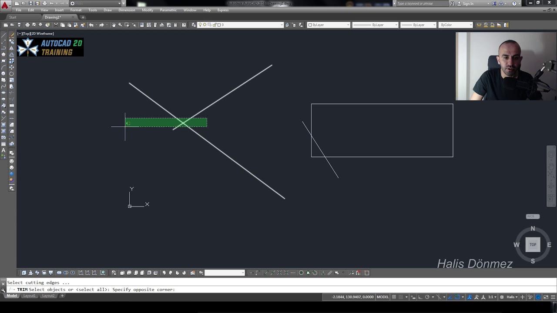Click the Cut scissors icon
Image resolution: width=557 pixels, height=313 pixels.
pos(56,25)
